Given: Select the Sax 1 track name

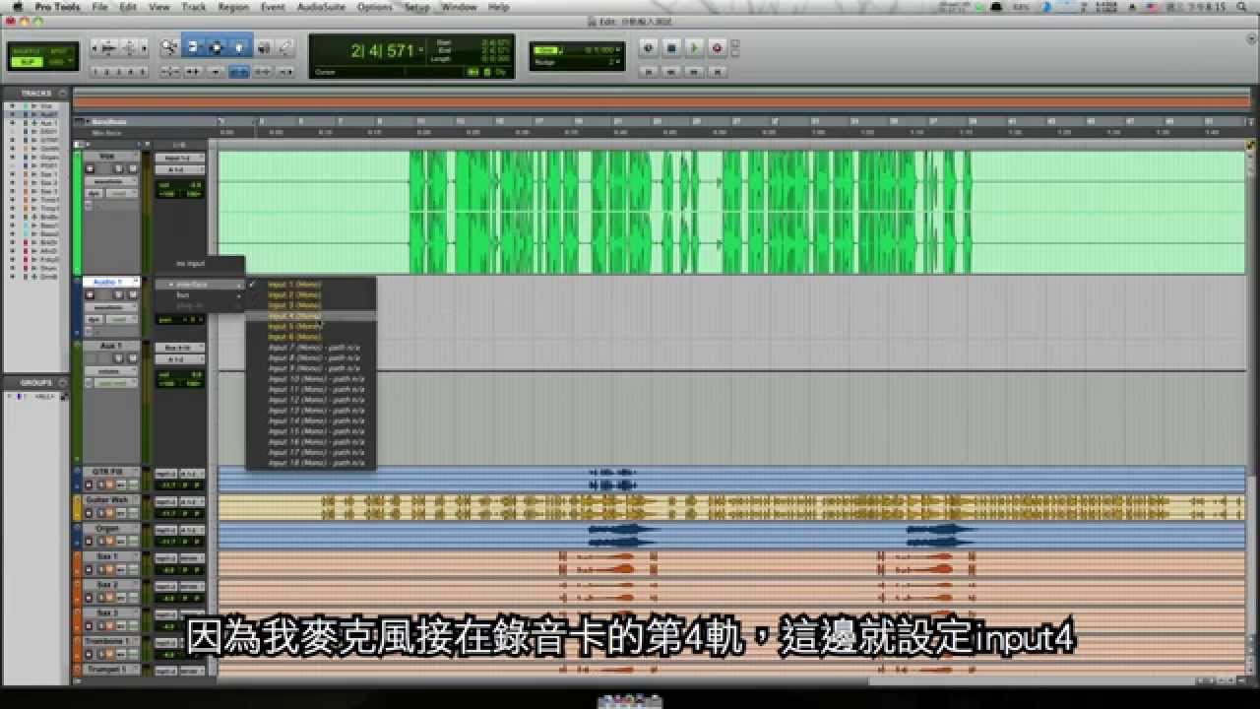Looking at the screenshot, I should [107, 556].
